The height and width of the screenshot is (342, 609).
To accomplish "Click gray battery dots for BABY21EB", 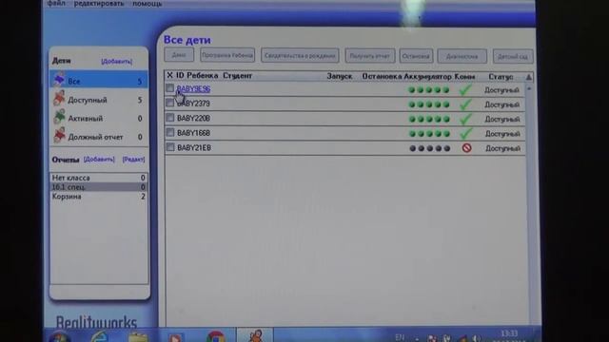I will coord(429,148).
